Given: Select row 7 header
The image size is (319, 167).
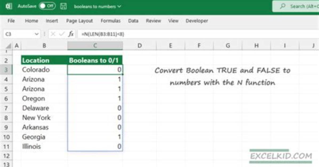Looking at the screenshot, I should point(6,108).
